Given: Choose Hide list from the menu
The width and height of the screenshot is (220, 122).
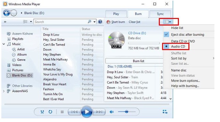Looking at the screenshot, I should click(x=177, y=28).
